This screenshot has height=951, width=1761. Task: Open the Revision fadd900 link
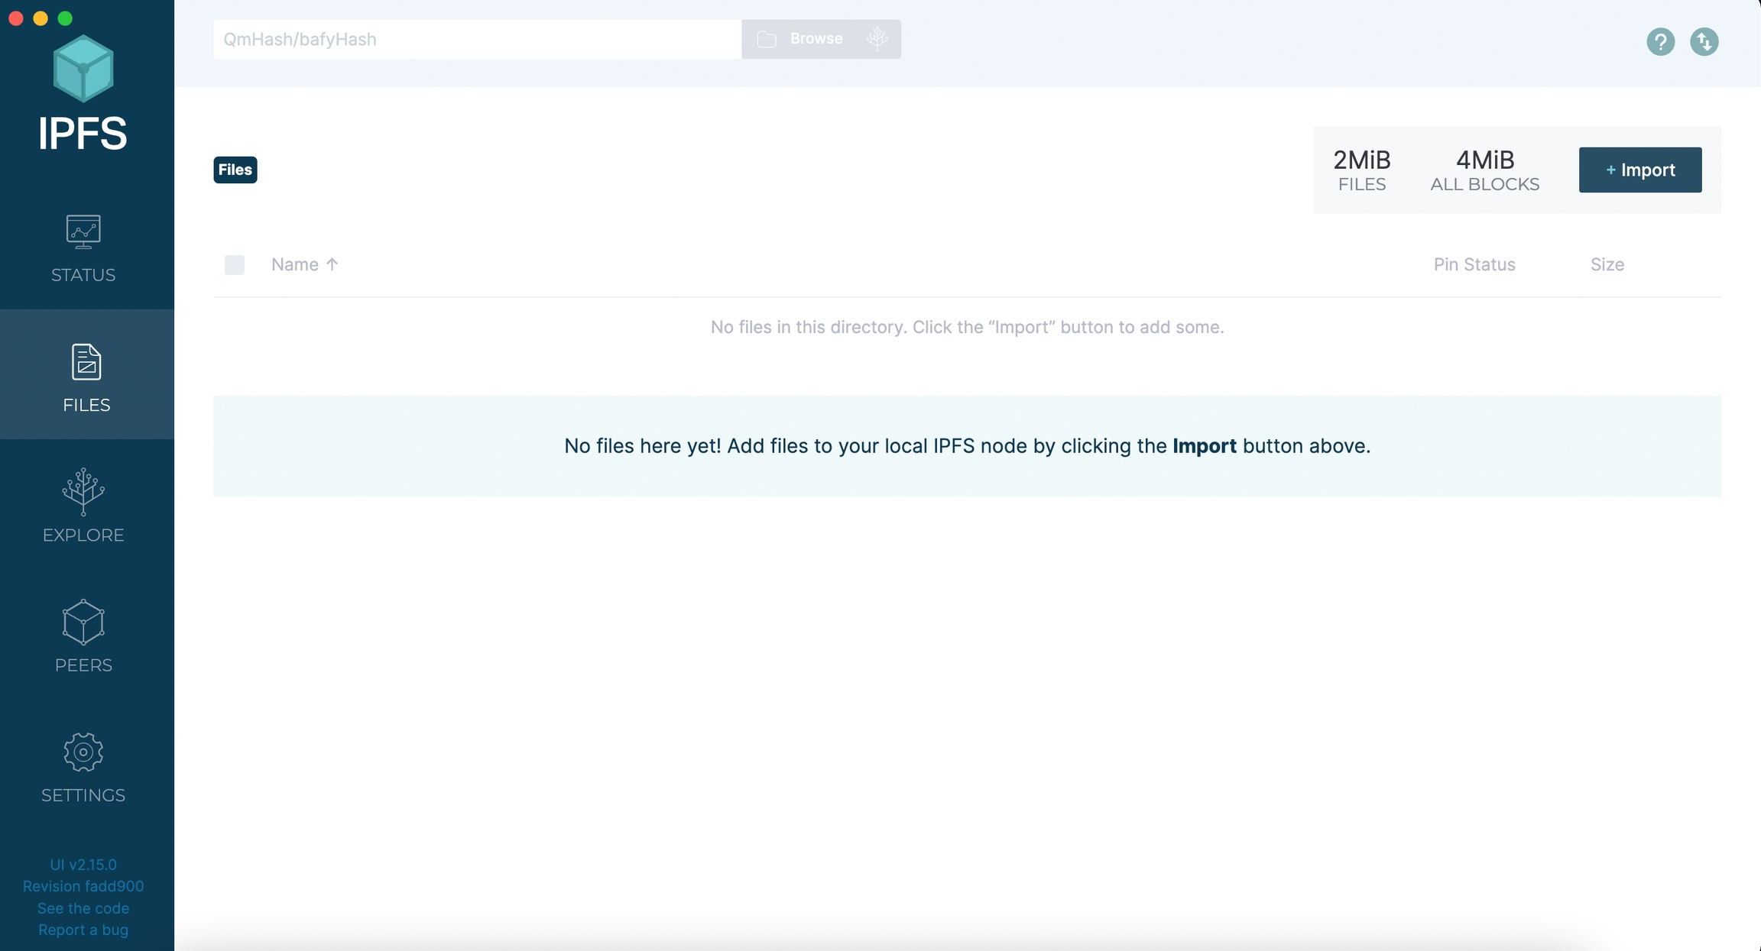[83, 886]
